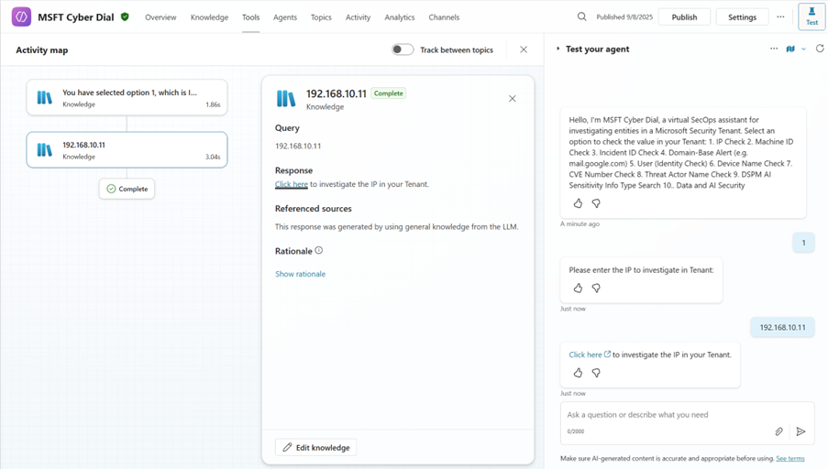
Task: Click the attachment paperclip icon
Action: (778, 431)
